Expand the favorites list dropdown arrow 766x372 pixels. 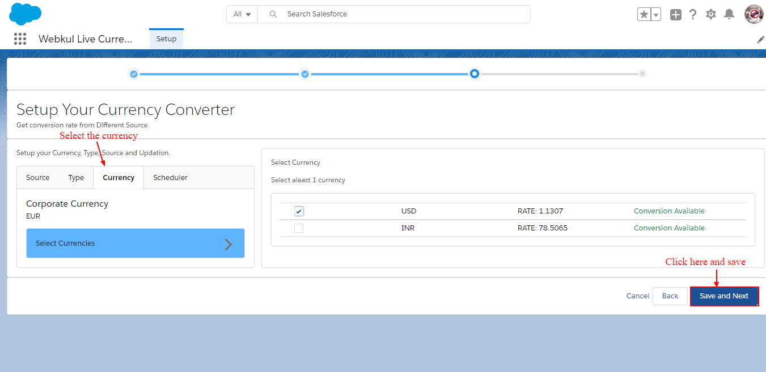pos(656,15)
